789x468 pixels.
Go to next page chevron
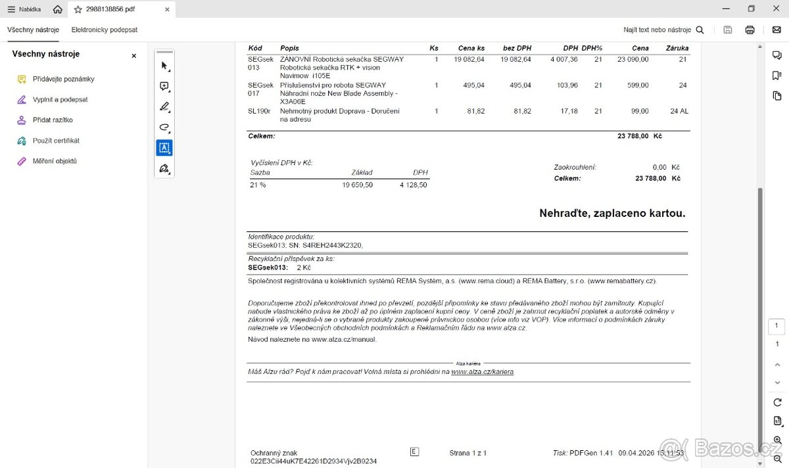point(777,382)
